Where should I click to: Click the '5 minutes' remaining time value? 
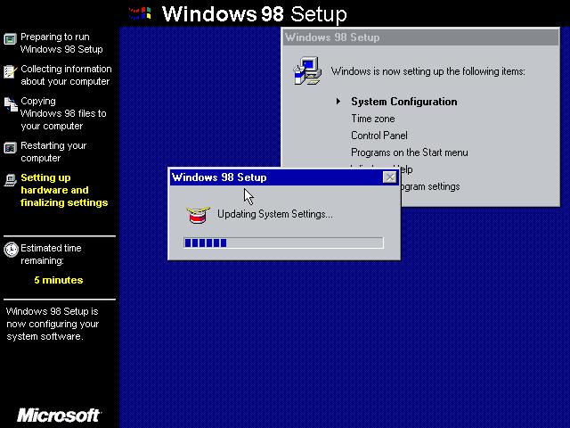point(59,280)
